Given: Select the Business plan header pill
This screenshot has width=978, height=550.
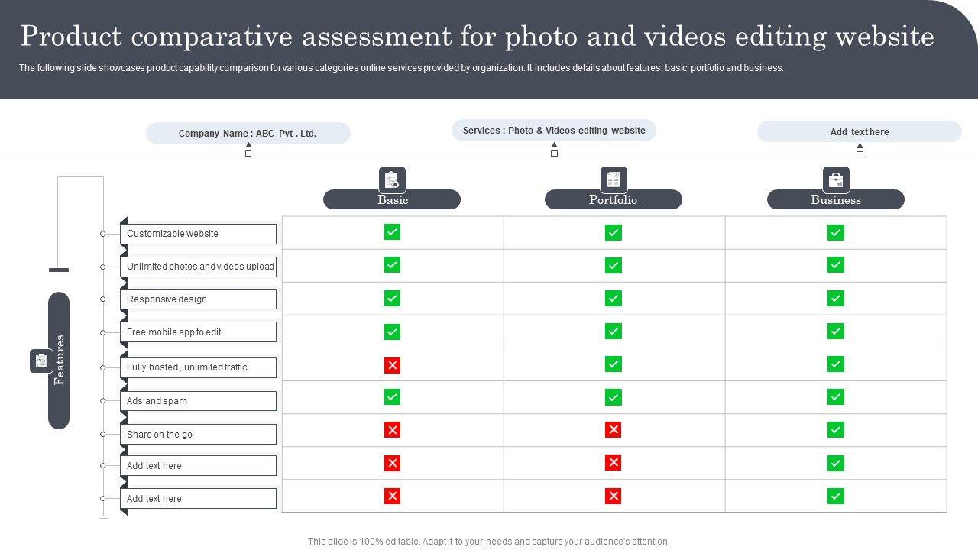Looking at the screenshot, I should point(836,199).
